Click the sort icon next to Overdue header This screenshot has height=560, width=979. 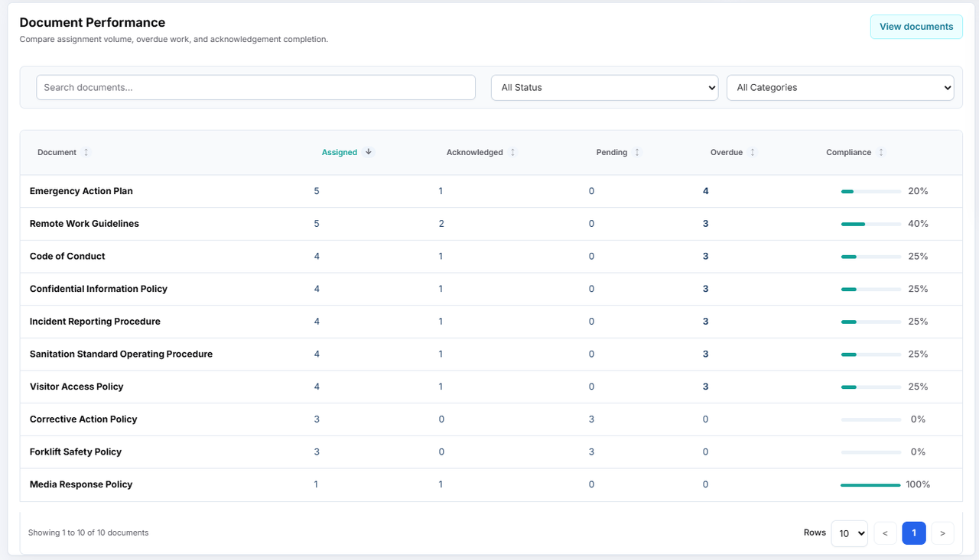tap(753, 152)
